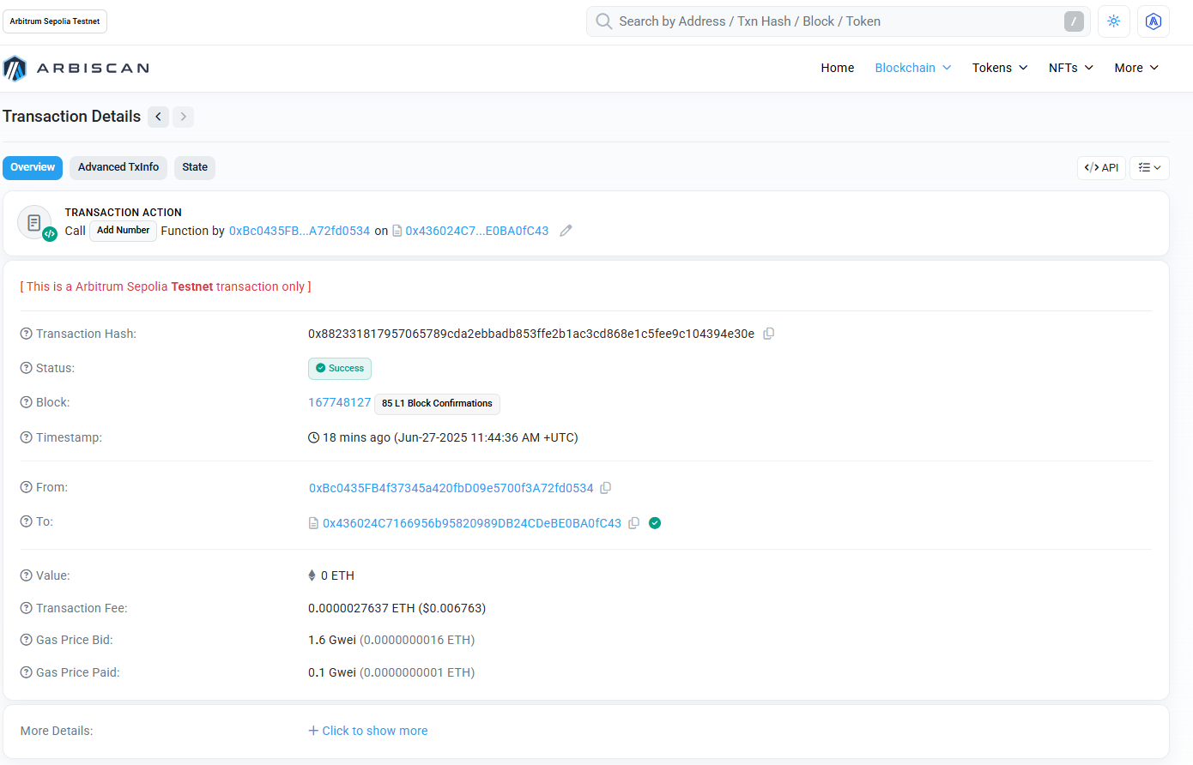Open the NFTs dropdown menu
The image size is (1193, 765).
coord(1071,68)
